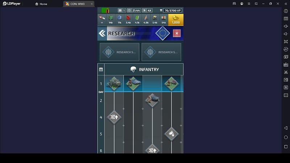
Task: Select the rare materials resource 4.0k
Action: coord(146,20)
